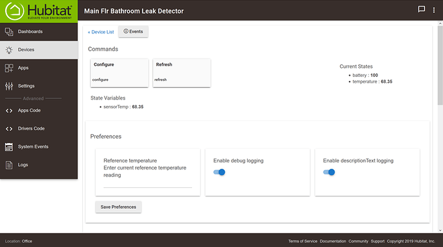Turn off descriptionText logging switch
The width and height of the screenshot is (443, 247).
click(x=329, y=172)
